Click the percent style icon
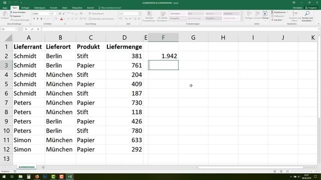The width and height of the screenshot is (321, 180). (126, 19)
